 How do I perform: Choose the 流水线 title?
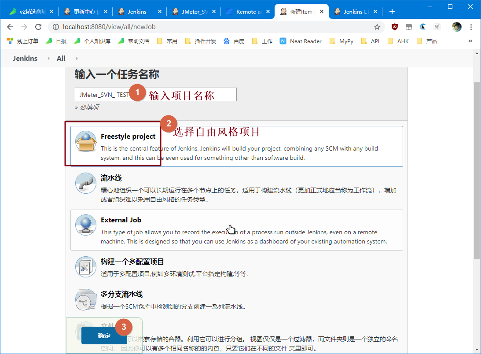tap(111, 178)
